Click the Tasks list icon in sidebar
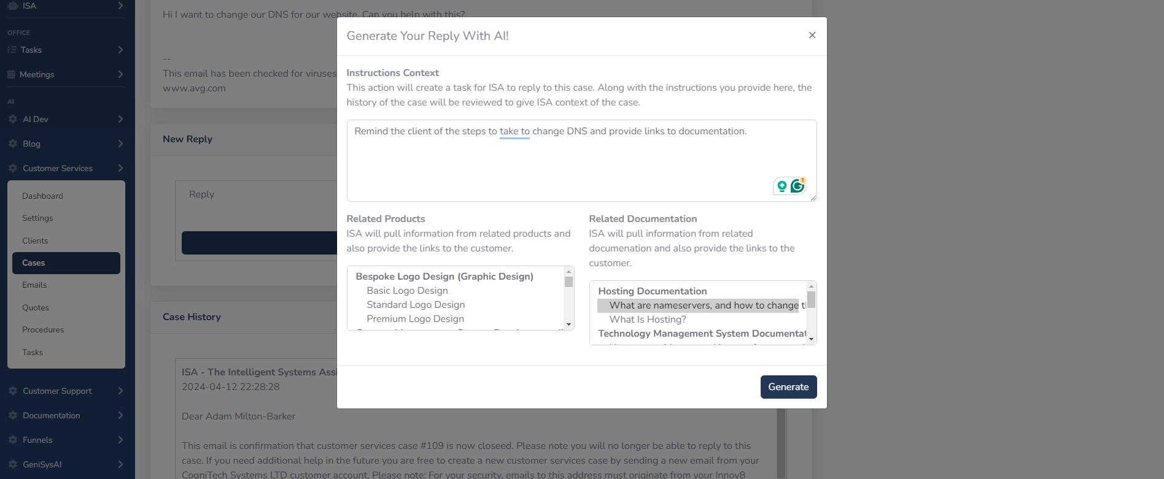The width and height of the screenshot is (1164, 479). pos(12,50)
